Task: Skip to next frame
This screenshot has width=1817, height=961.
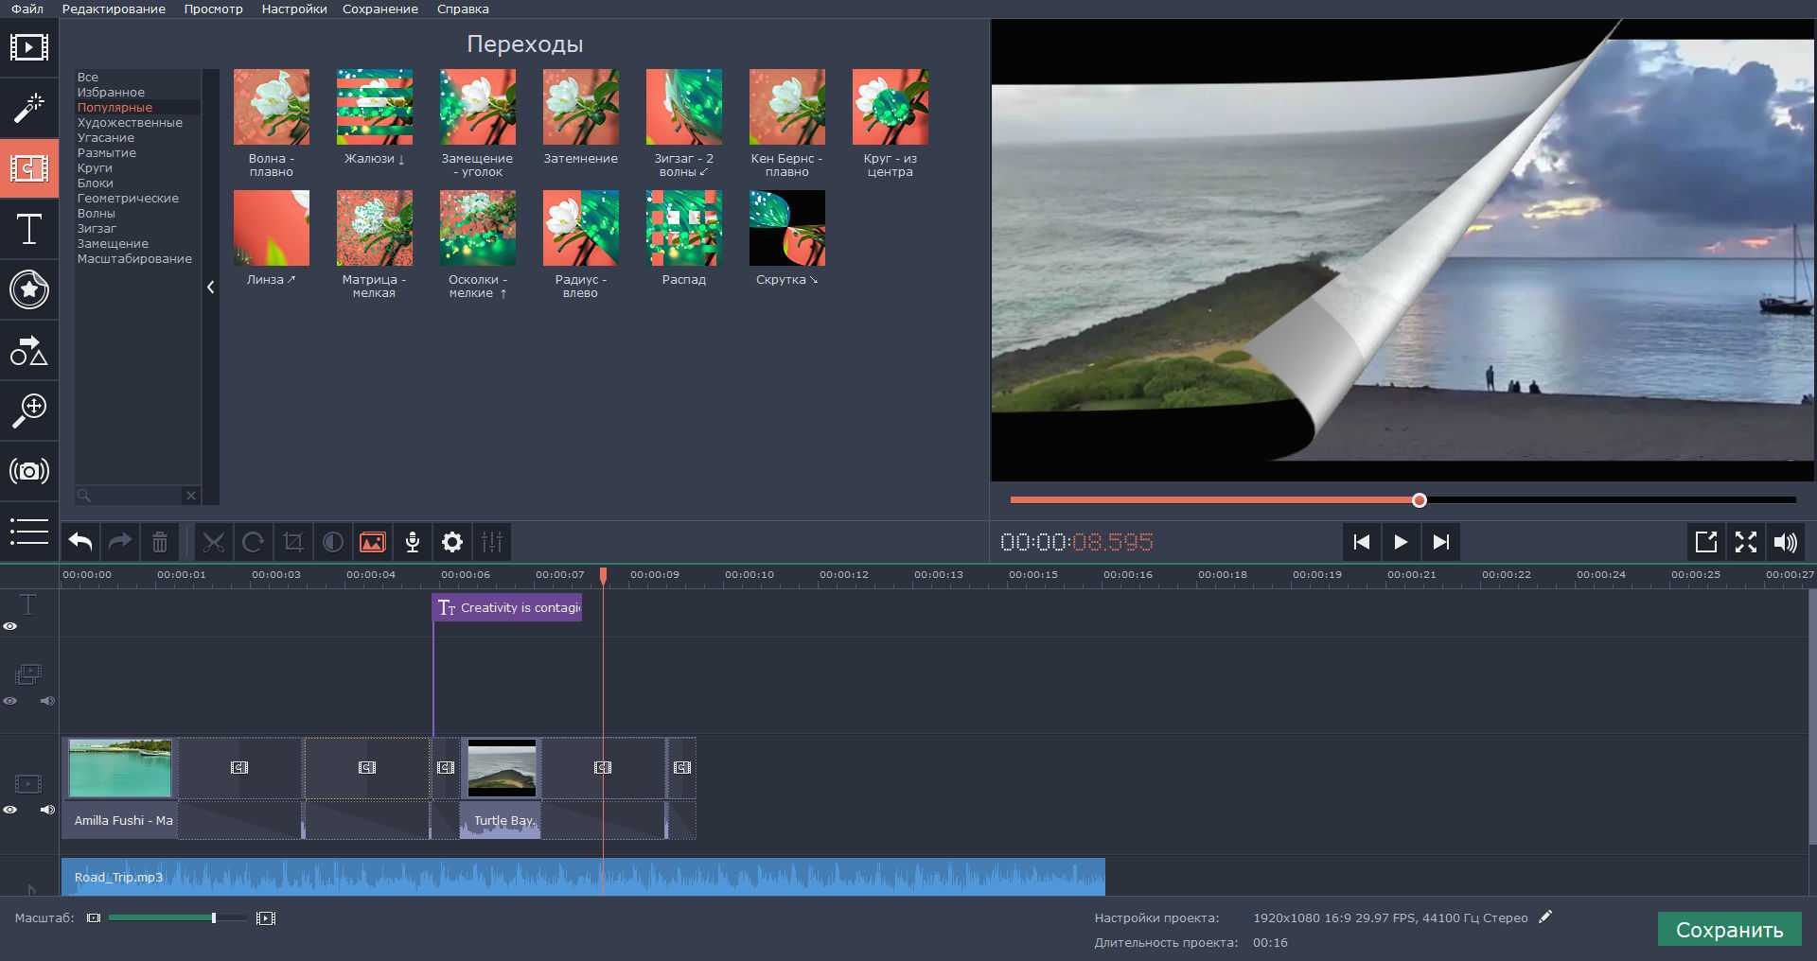Action: tap(1440, 542)
